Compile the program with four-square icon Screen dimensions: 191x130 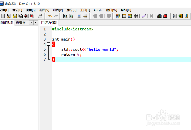[118, 16]
